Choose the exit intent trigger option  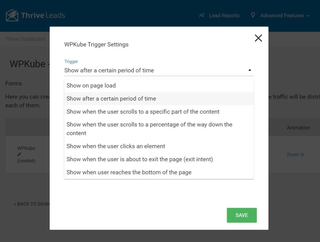[159, 159]
